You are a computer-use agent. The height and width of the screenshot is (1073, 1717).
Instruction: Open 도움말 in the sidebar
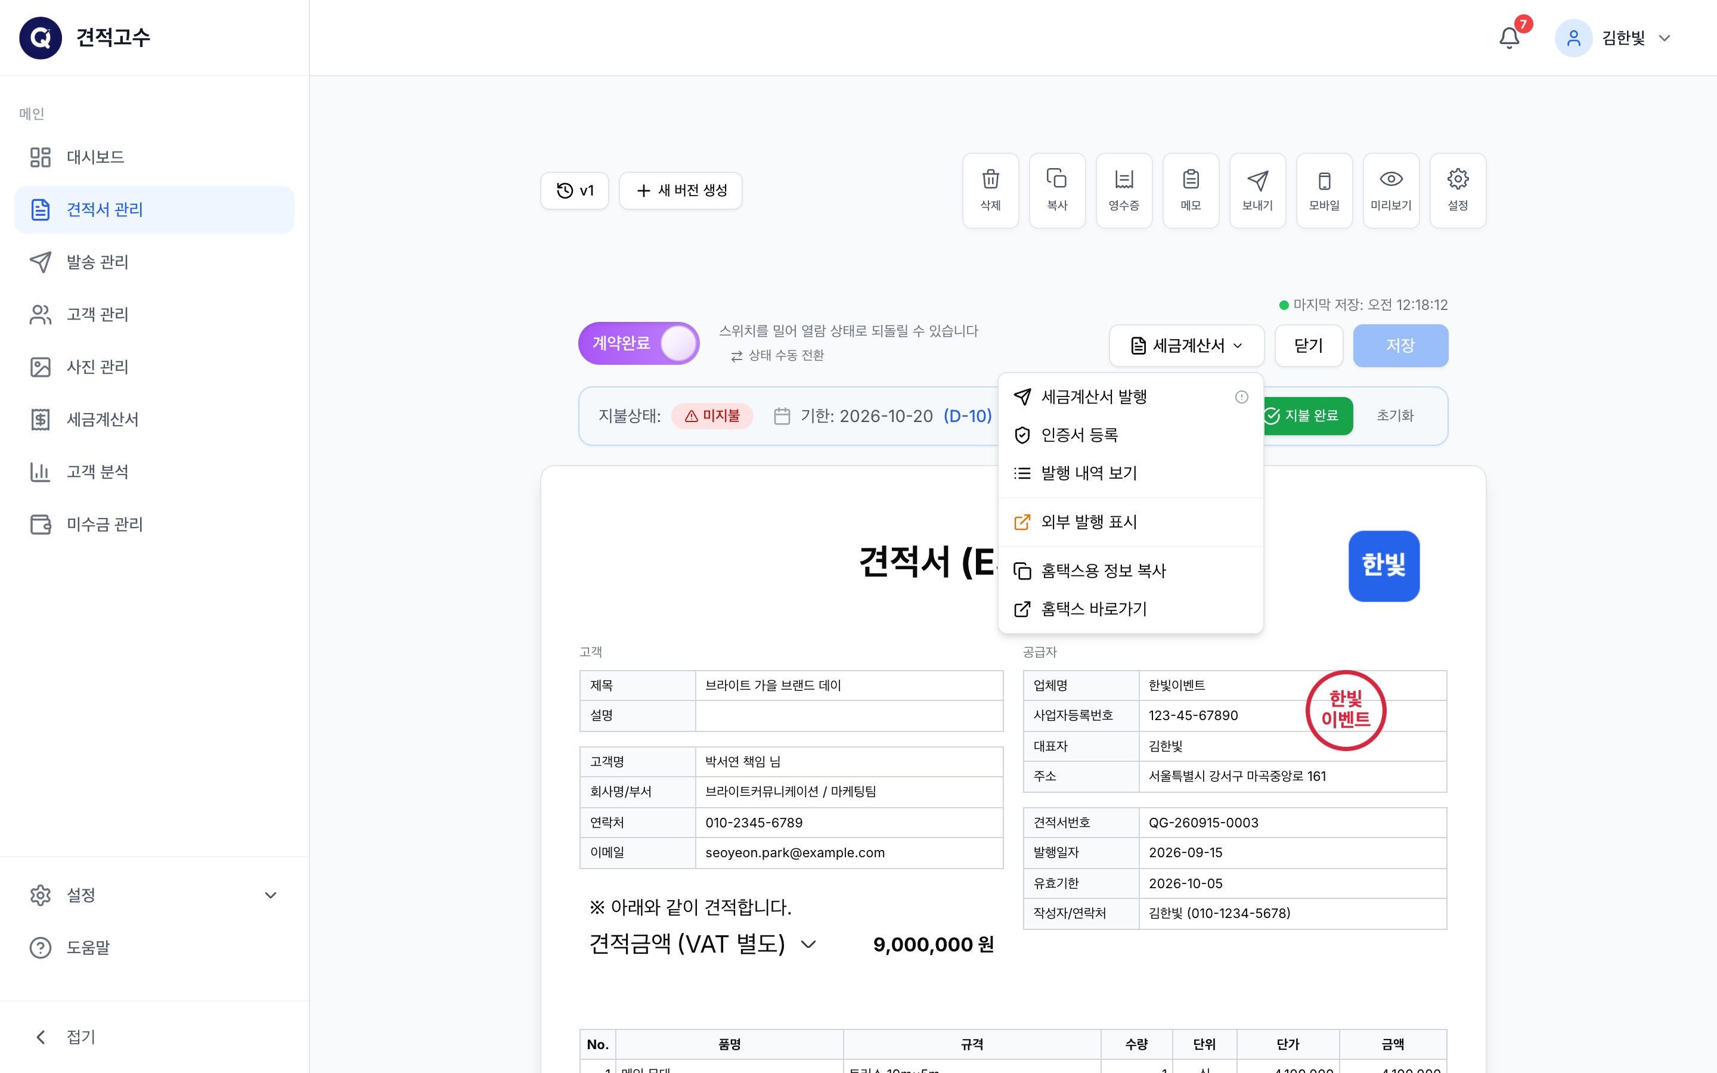(x=154, y=947)
